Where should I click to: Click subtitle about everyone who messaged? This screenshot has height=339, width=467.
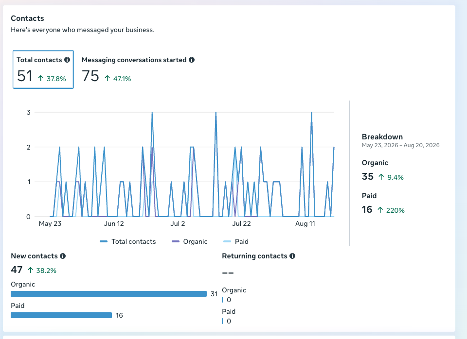pos(83,30)
